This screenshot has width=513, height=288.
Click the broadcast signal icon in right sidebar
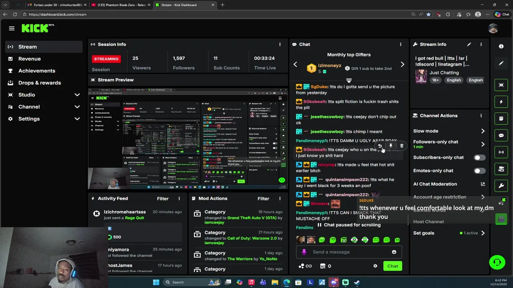pos(501,152)
